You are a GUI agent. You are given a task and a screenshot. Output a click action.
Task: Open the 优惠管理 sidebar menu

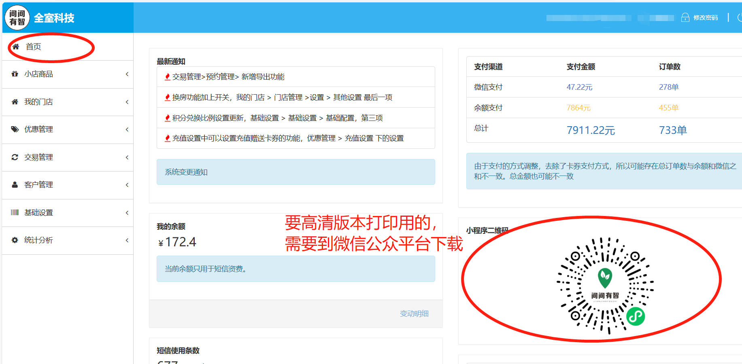(x=68, y=130)
